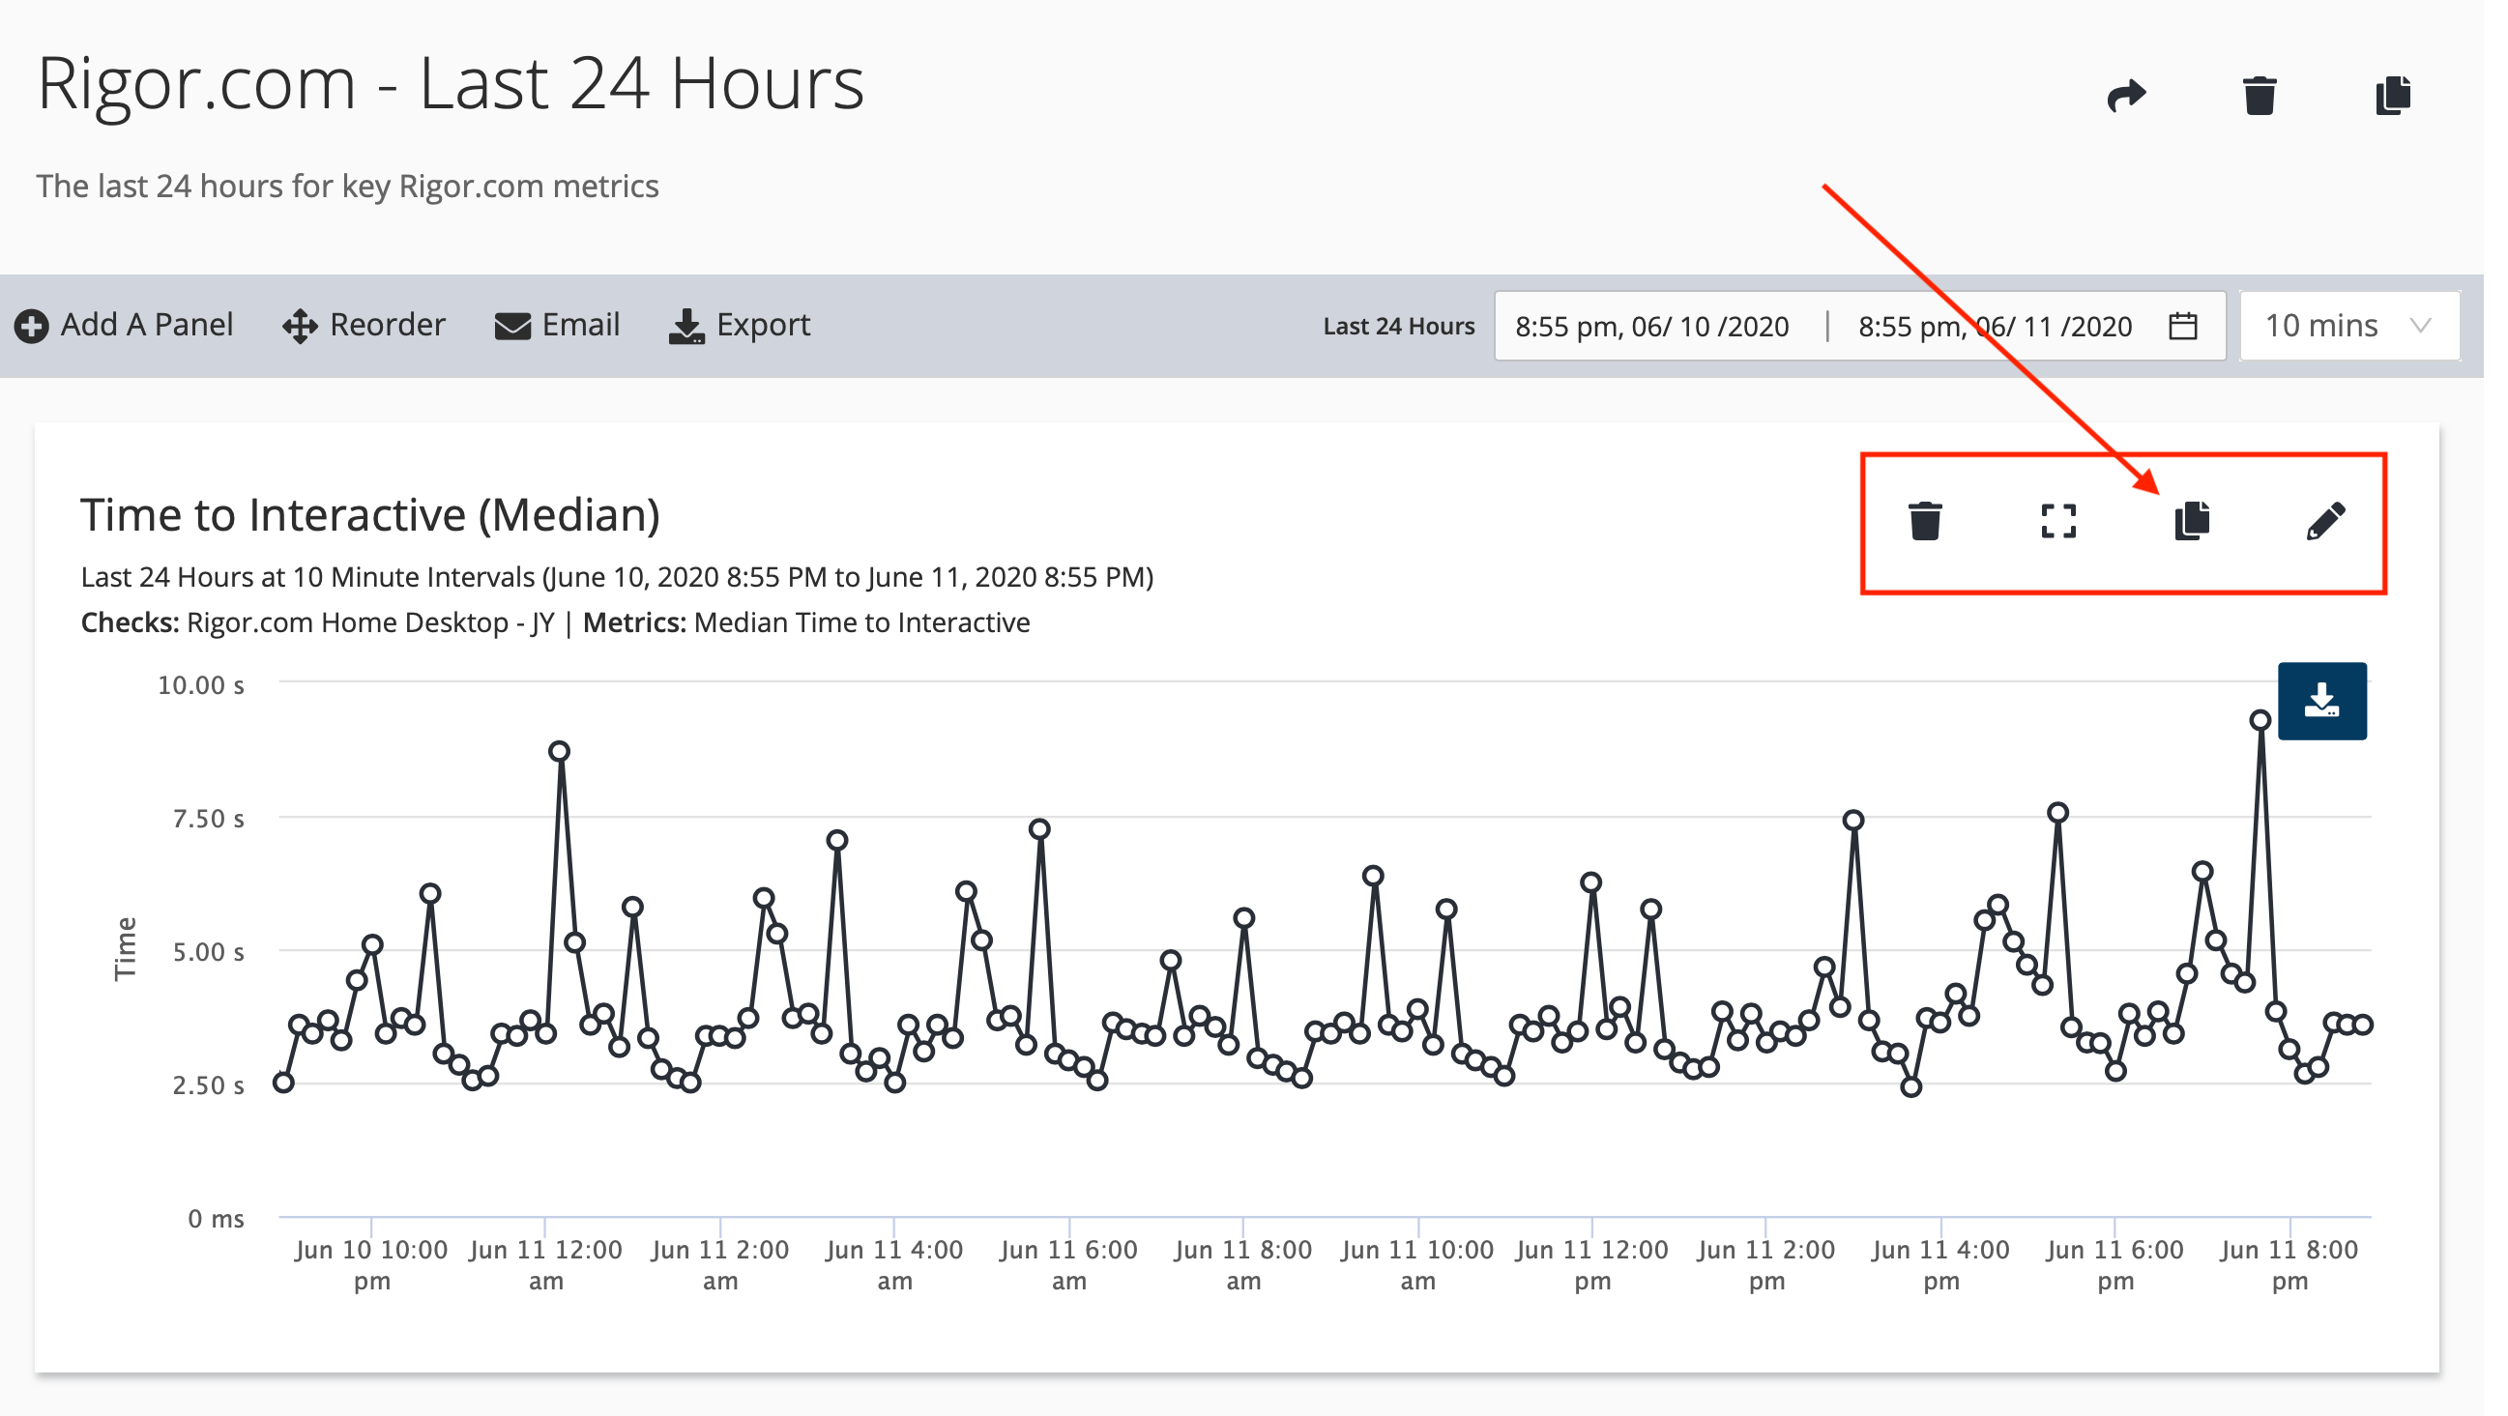Click the 10.00 s y-axis label
2508x1416 pixels.
click(200, 685)
